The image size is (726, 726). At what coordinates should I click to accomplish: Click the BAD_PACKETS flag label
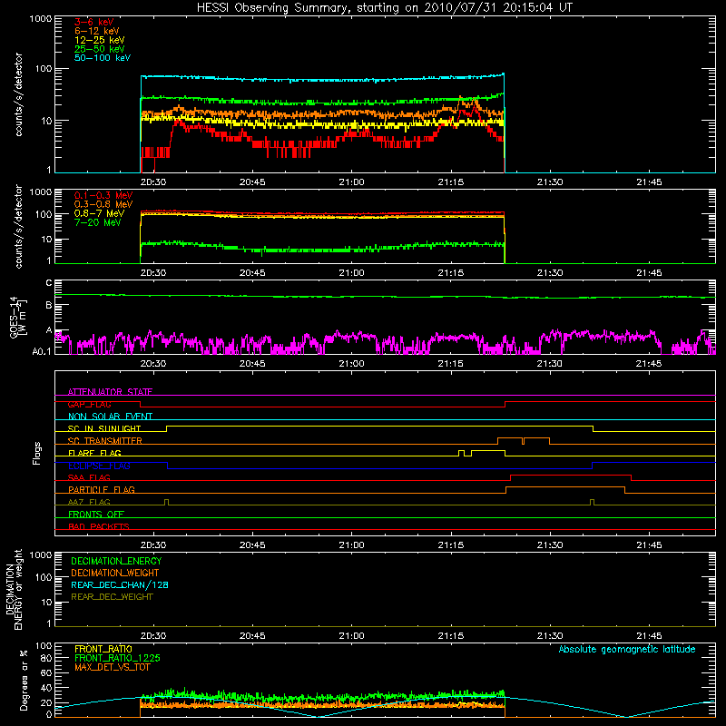(99, 526)
